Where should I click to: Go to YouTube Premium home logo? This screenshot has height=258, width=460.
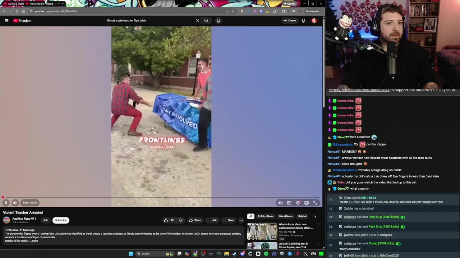coord(22,21)
